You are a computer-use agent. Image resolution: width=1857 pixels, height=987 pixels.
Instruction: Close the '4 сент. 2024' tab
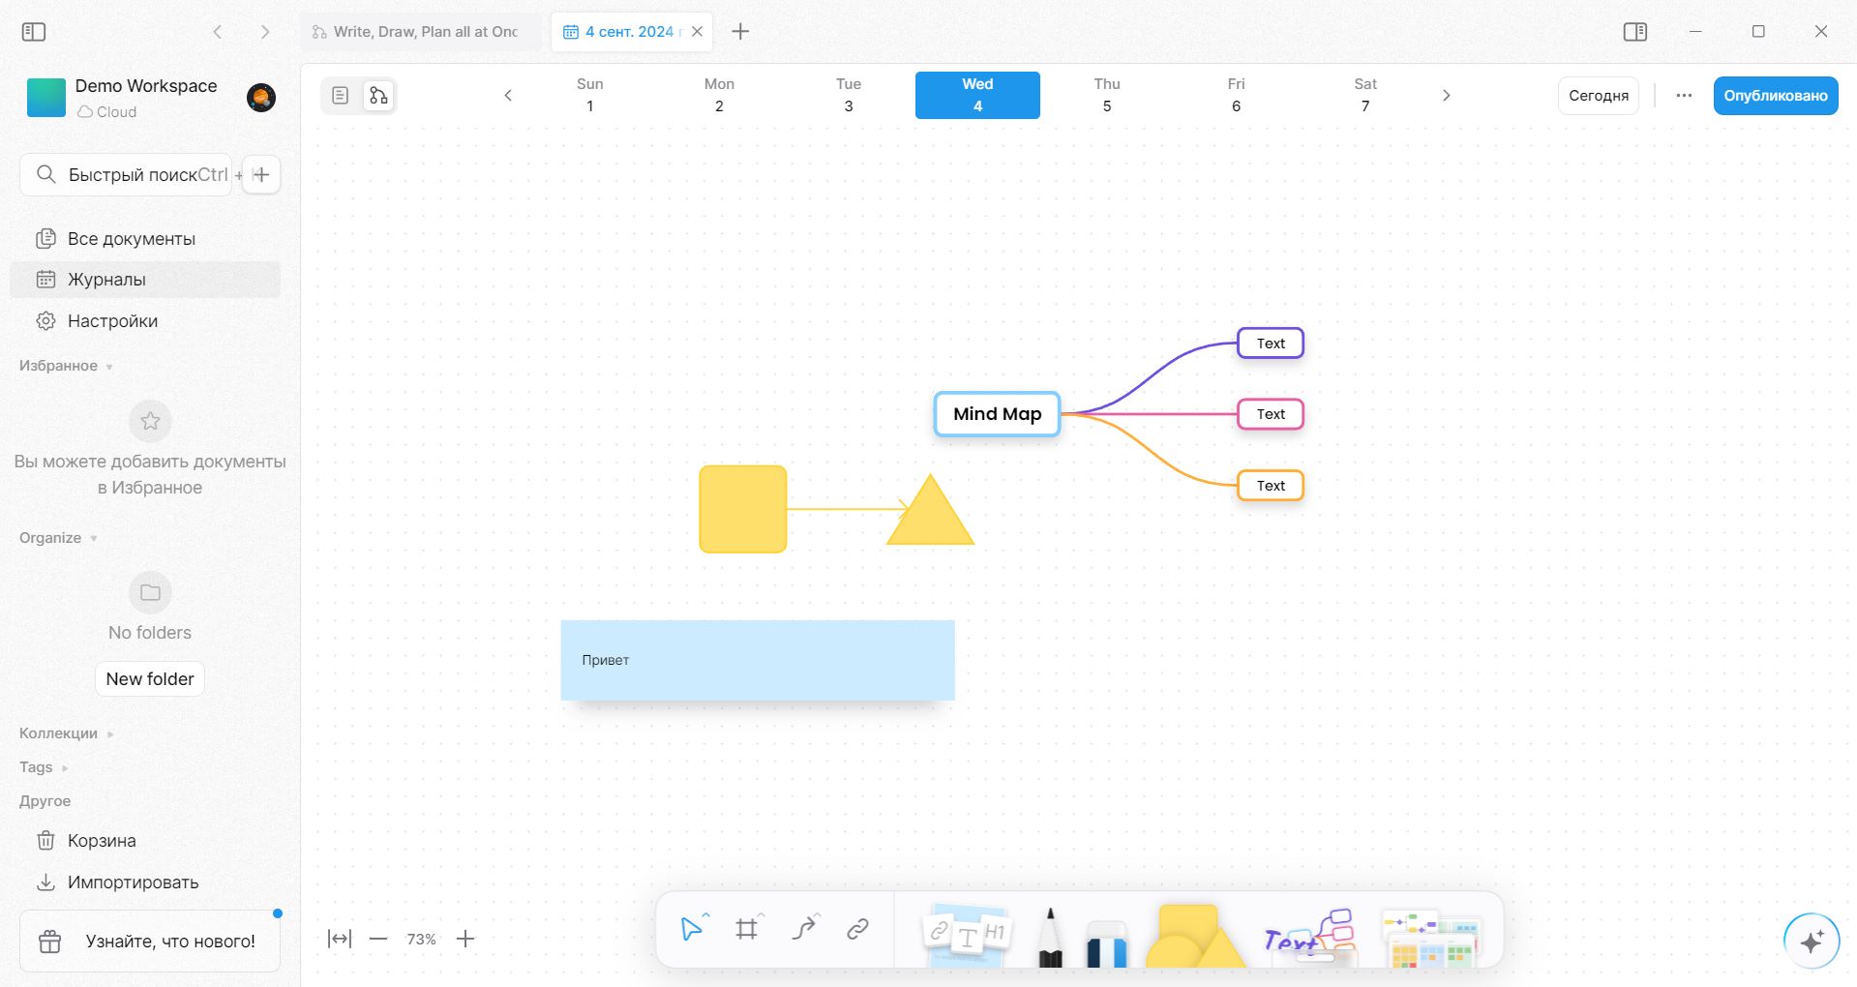pos(698,32)
